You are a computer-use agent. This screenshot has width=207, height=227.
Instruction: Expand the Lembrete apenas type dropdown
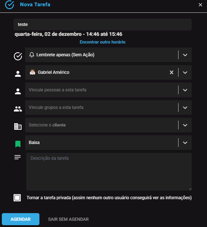tap(185, 55)
